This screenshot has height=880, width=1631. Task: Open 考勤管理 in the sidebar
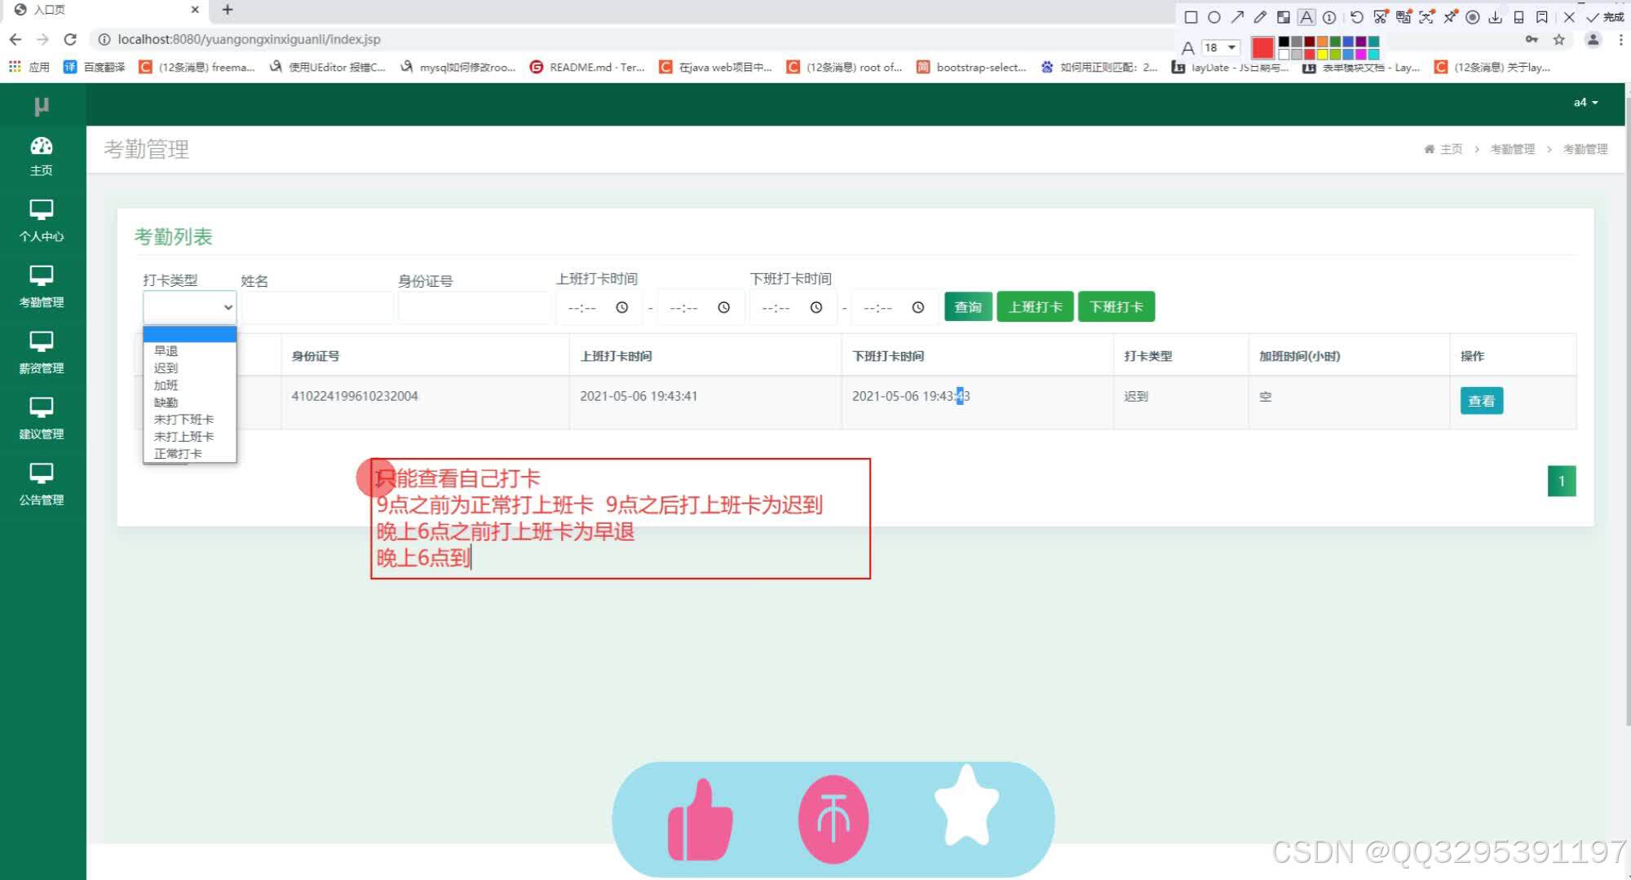42,287
